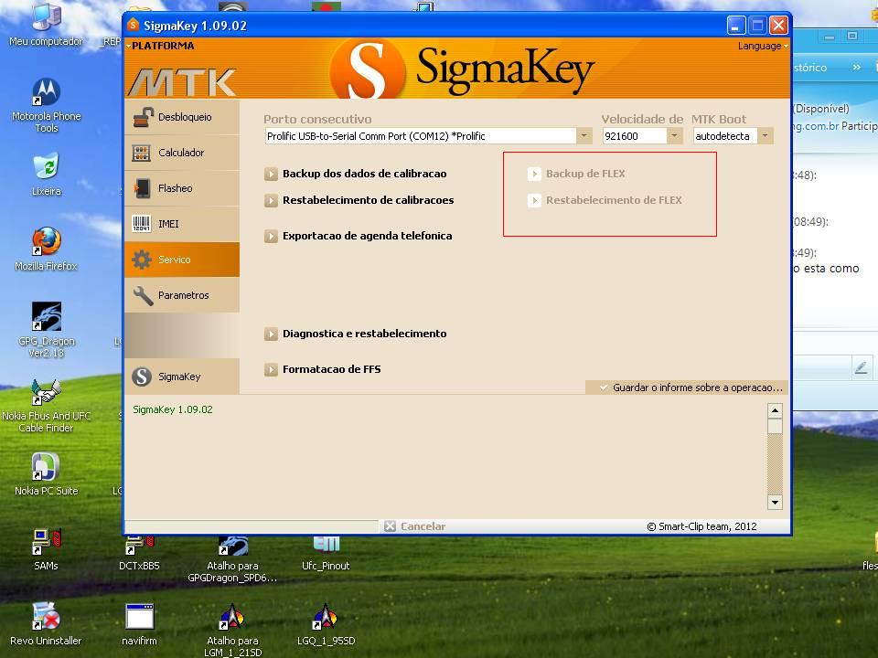The height and width of the screenshot is (658, 878).
Task: Select Atalho para GPGDragon_SPD6 icon
Action: click(232, 559)
